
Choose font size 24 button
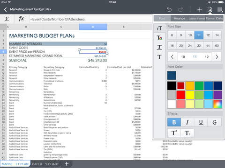(x=190, y=46)
